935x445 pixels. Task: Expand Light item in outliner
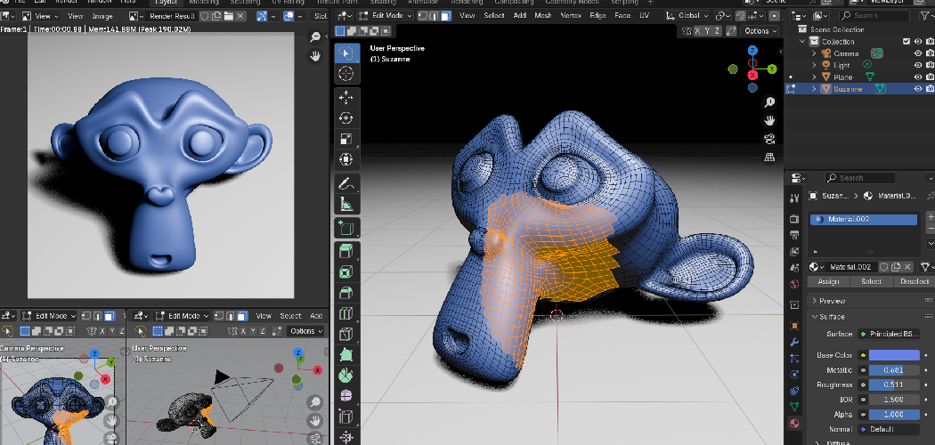[x=814, y=65]
